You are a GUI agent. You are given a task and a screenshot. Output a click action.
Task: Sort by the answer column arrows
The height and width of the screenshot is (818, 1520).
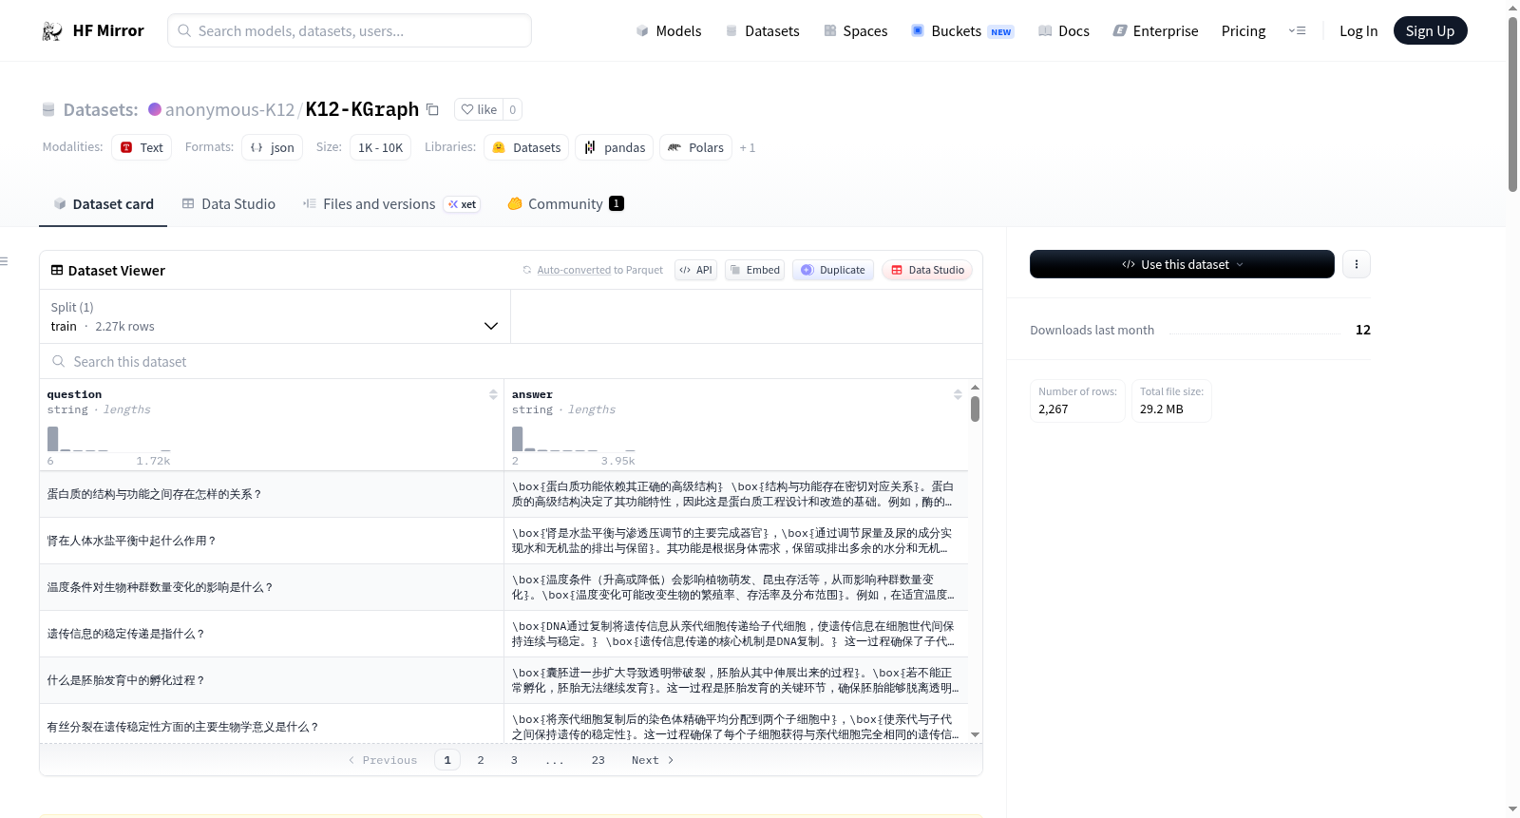coord(958,394)
